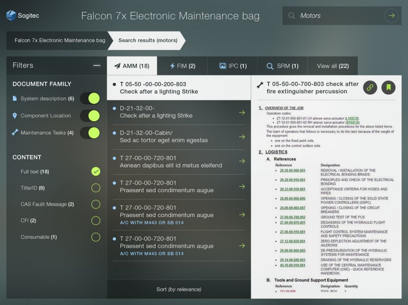Open the D-21-32-00-Cabin result arrow
408x305 pixels.
[x=242, y=137]
